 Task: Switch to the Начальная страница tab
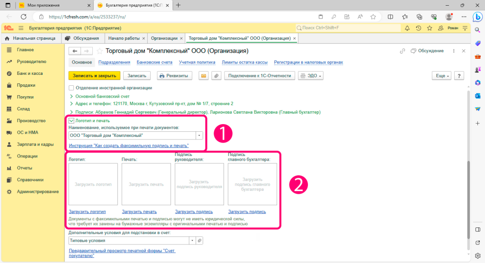[x=30, y=38]
